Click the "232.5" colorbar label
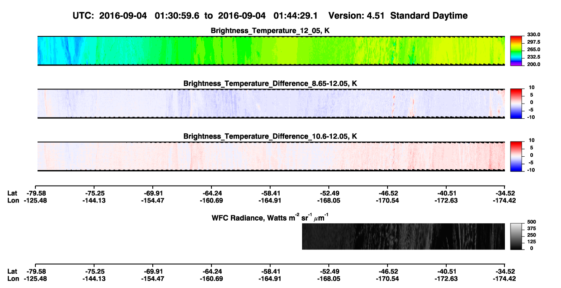Screen dimensions: 561x288 tap(534, 57)
